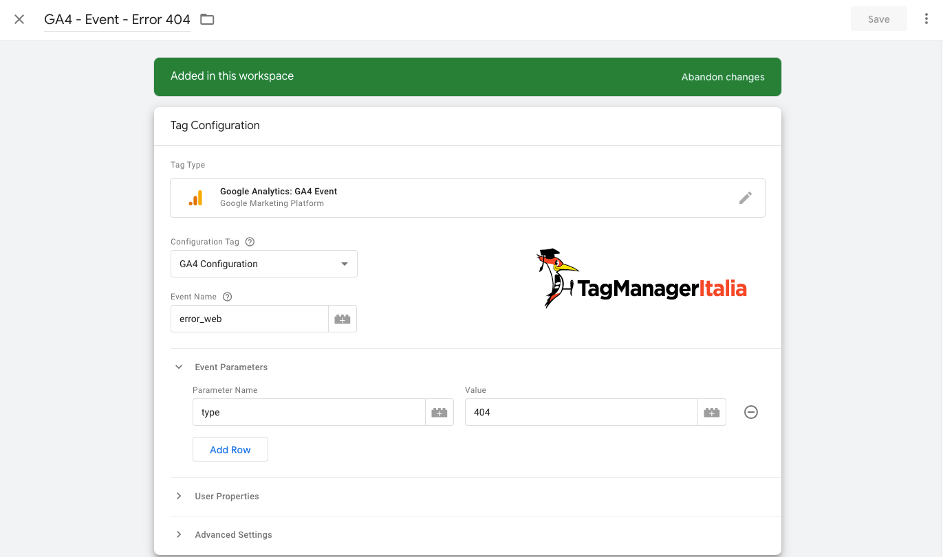The image size is (943, 557).
Task: Click the Save button
Action: click(879, 19)
